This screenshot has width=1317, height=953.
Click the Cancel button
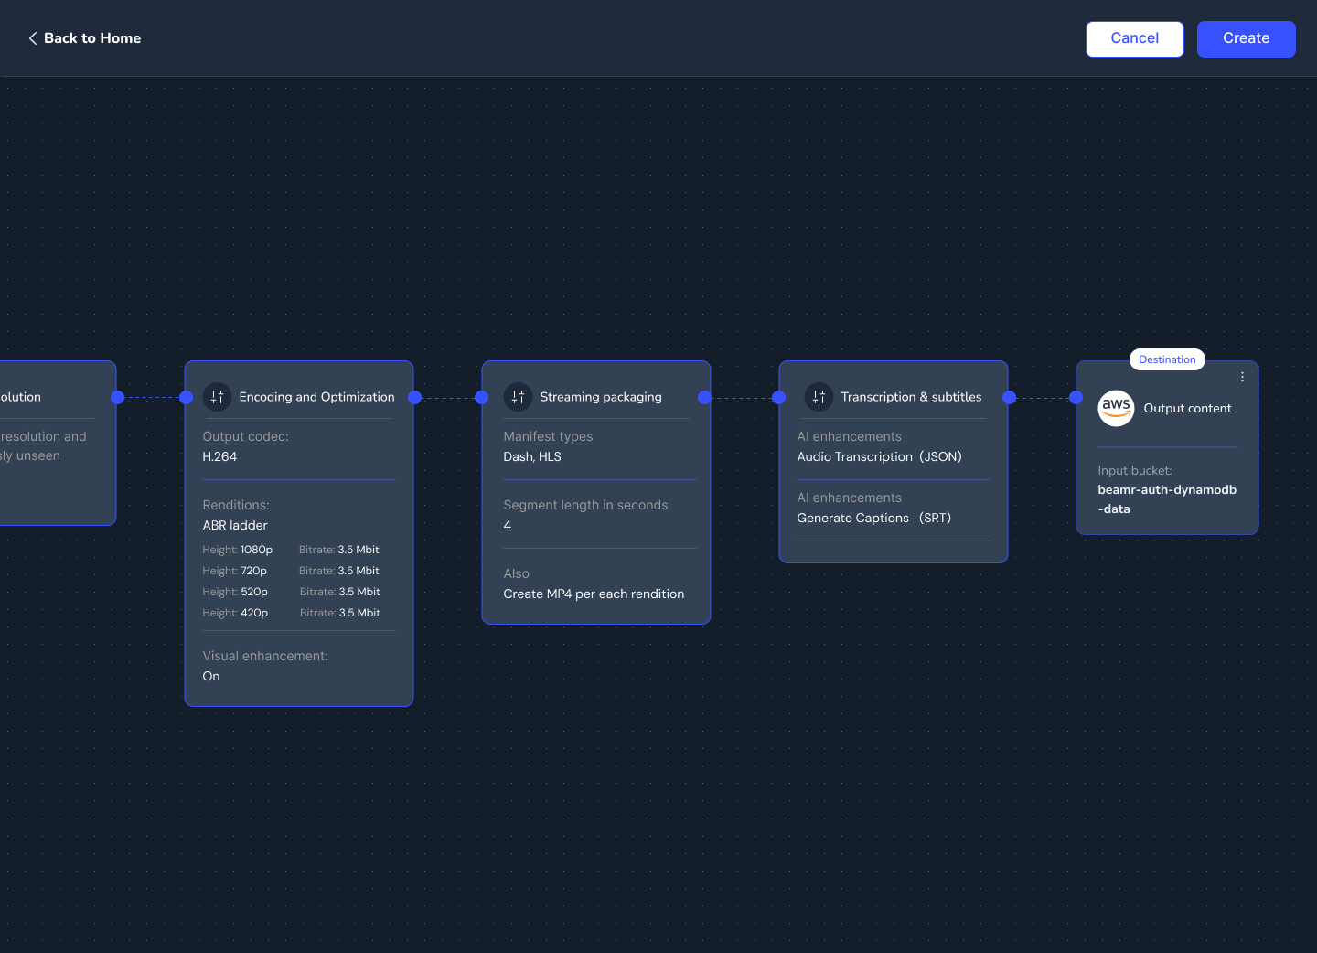point(1134,38)
